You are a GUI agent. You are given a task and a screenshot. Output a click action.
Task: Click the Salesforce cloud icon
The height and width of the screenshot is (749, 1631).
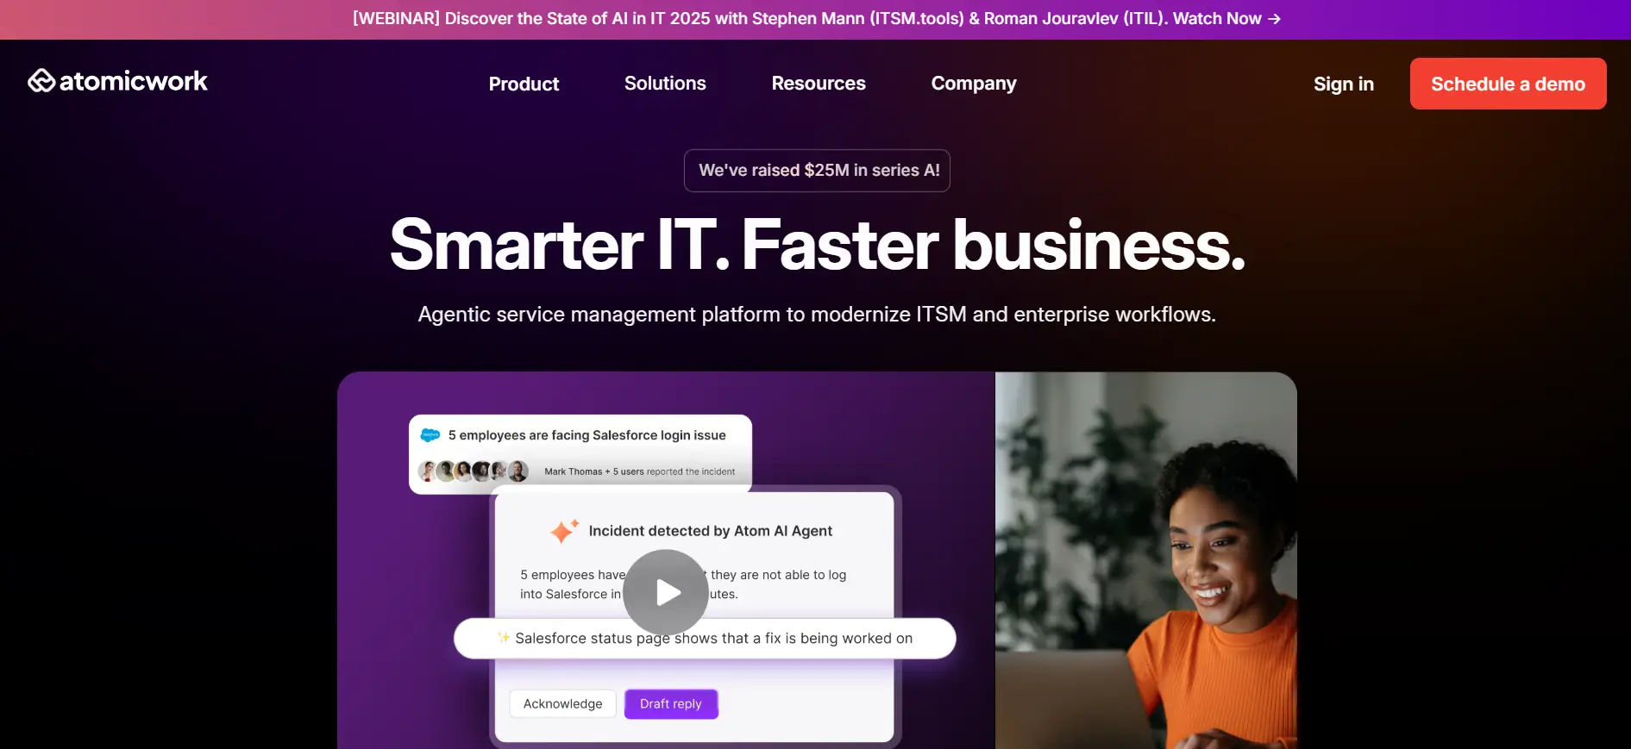click(430, 435)
